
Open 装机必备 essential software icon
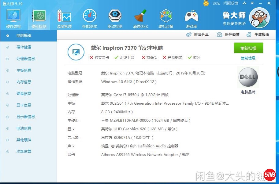pyautogui.click(x=166, y=18)
